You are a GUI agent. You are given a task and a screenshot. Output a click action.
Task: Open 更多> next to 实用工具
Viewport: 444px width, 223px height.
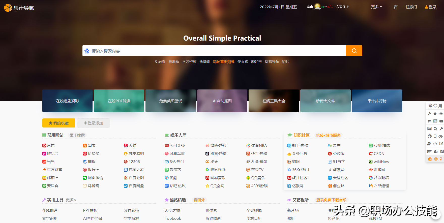pyautogui.click(x=71, y=200)
